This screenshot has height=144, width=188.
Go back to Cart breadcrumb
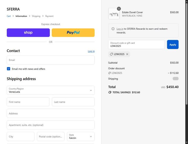9,16
